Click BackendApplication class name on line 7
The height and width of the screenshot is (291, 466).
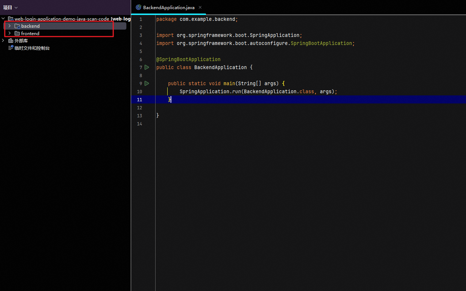coord(221,67)
